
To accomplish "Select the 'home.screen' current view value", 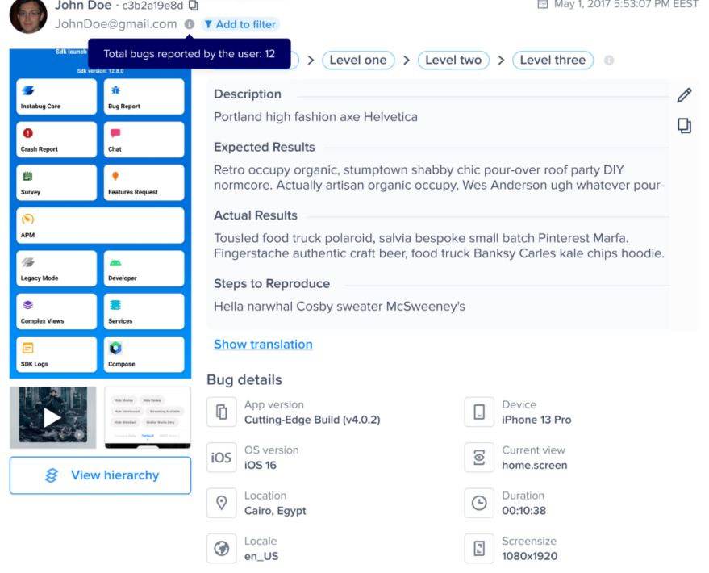I will [x=535, y=466].
